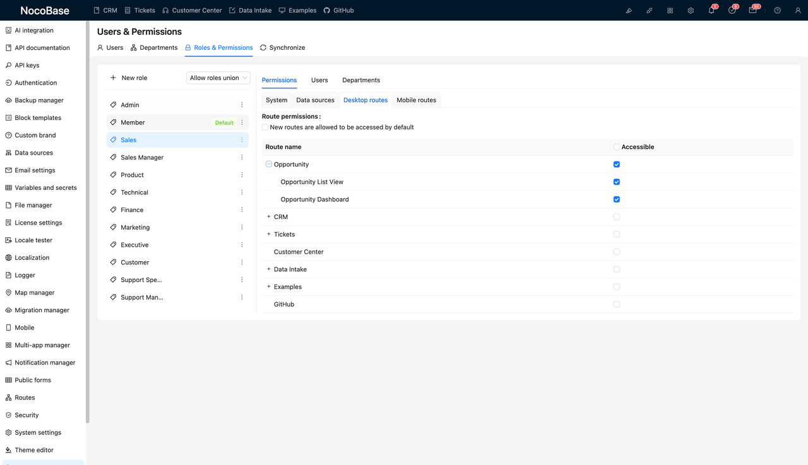
Task: Click the NocoBase logo
Action: [x=45, y=11]
